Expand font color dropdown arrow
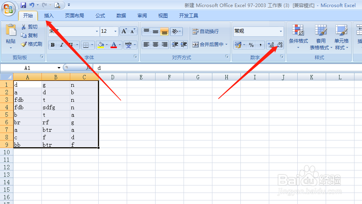 120,45
